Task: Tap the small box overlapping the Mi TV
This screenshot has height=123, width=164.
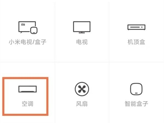Action: coord(34,30)
